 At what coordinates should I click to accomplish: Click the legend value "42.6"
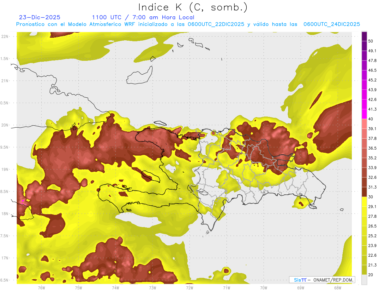pos(372,100)
